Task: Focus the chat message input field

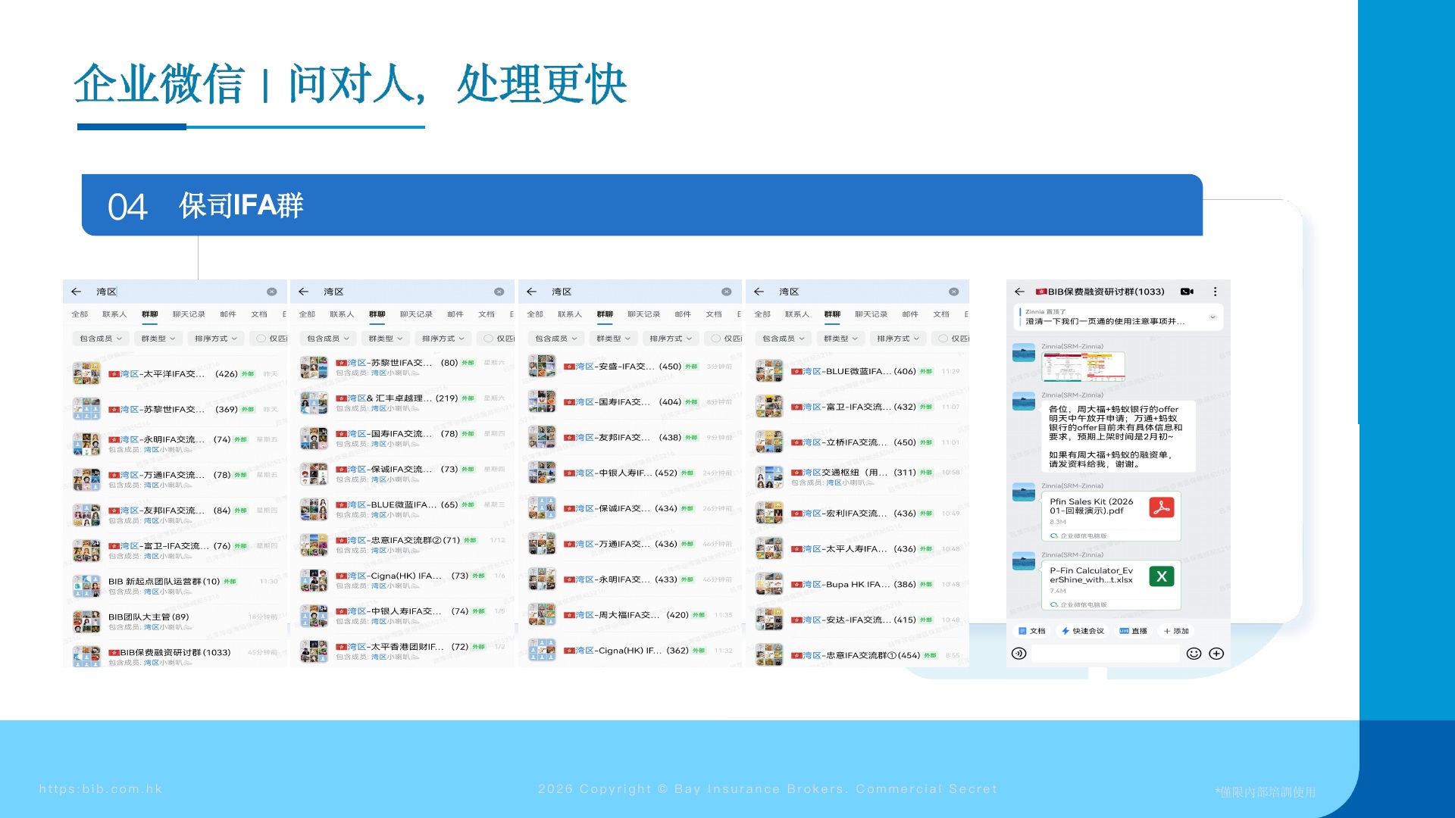Action: [1106, 654]
